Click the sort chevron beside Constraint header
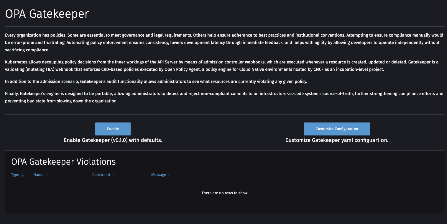This screenshot has height=224, width=447. point(113,174)
